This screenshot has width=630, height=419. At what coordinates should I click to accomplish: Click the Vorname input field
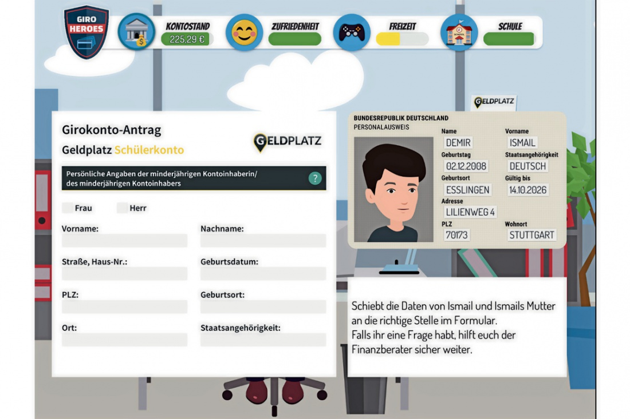point(124,241)
